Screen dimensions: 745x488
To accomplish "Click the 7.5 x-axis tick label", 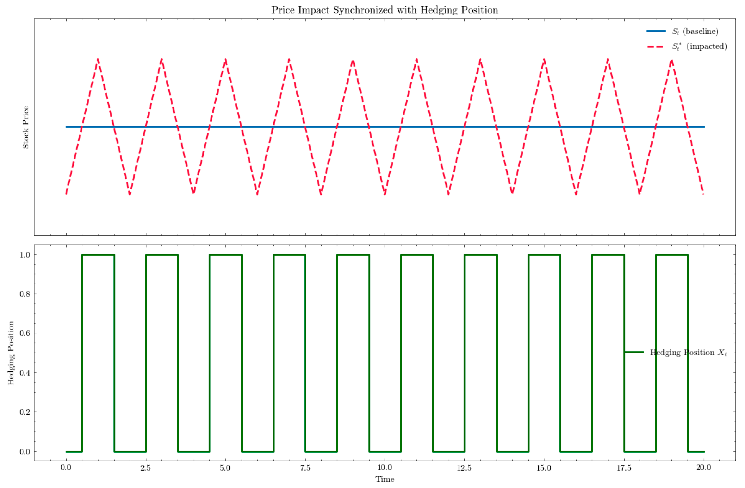I will (x=305, y=468).
